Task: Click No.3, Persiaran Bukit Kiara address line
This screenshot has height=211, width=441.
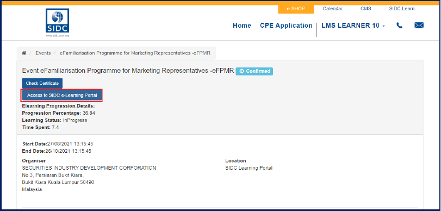Action: [x=53, y=175]
